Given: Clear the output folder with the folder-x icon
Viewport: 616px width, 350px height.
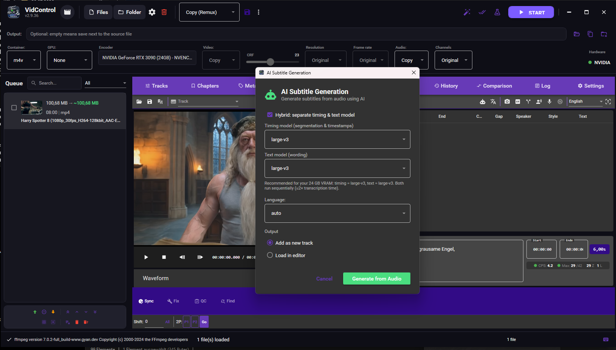Looking at the screenshot, I should pos(604,34).
